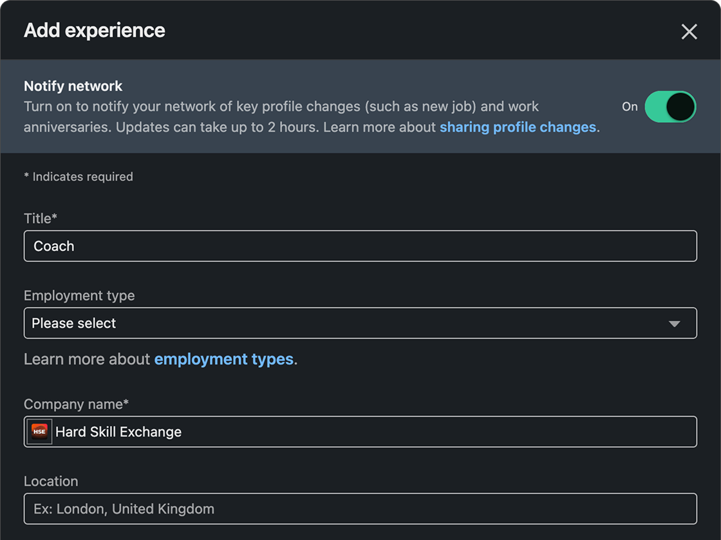Select the Please select placeholder text
Image resolution: width=721 pixels, height=540 pixels.
coord(74,323)
